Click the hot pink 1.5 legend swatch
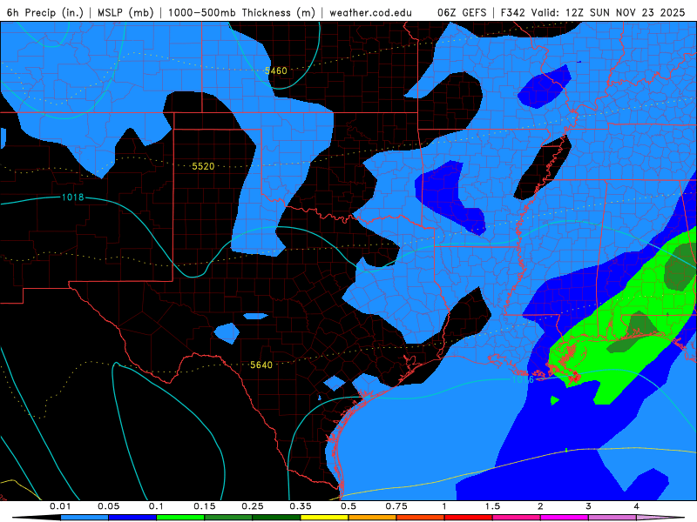 click(x=517, y=518)
